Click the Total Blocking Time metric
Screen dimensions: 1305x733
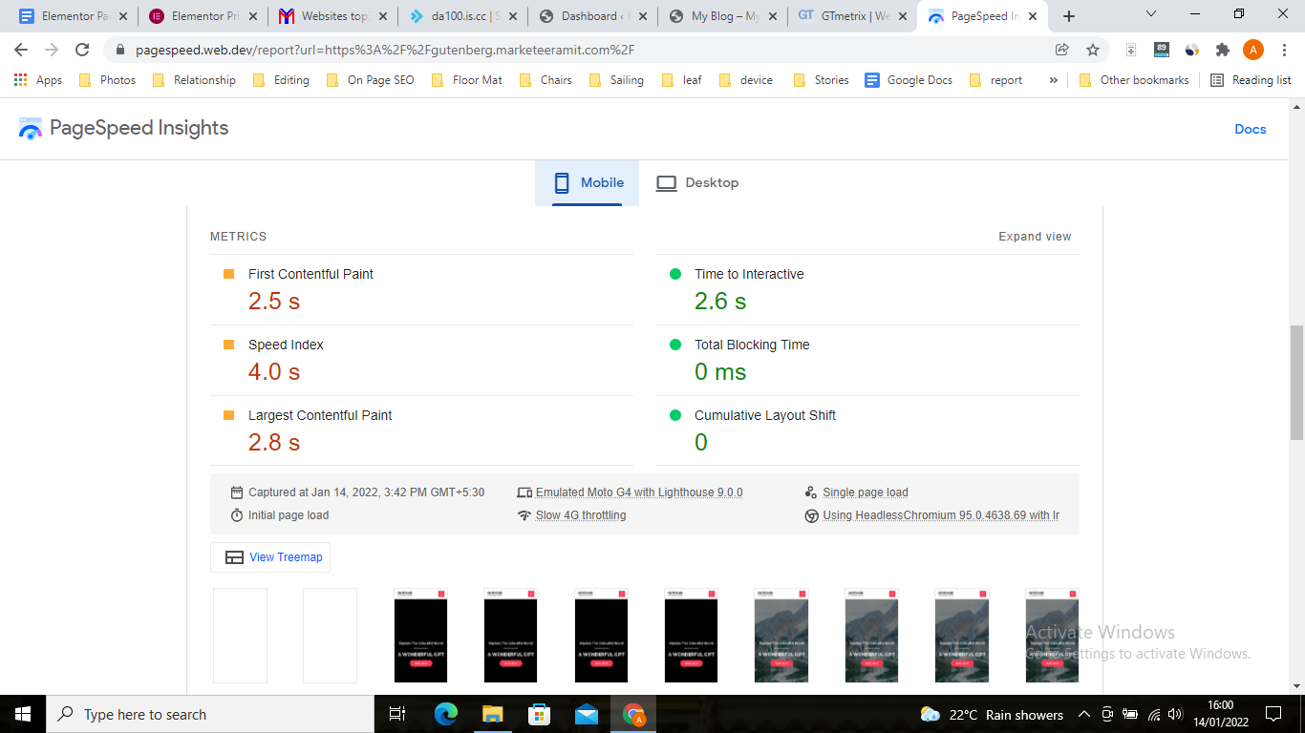pos(752,345)
